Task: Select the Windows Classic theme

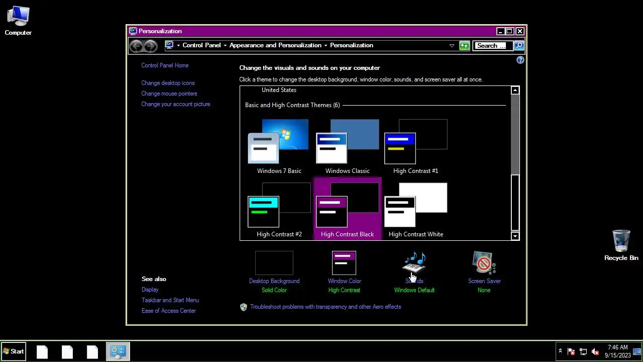Action: (347, 147)
